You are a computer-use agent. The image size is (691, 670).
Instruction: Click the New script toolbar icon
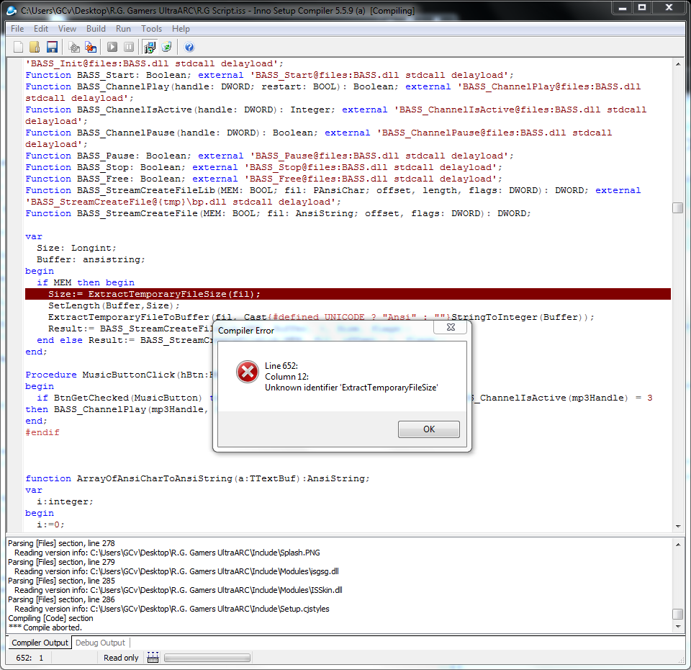[x=18, y=47]
